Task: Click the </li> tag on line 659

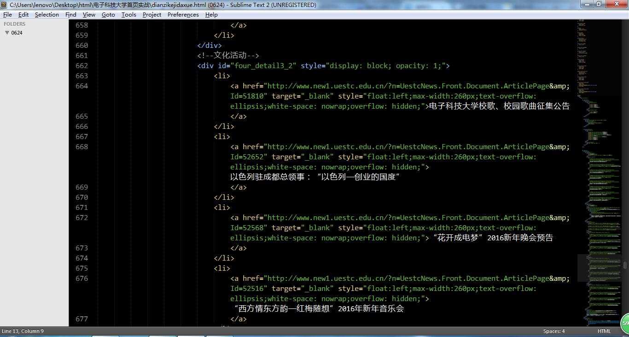Action: [x=224, y=35]
